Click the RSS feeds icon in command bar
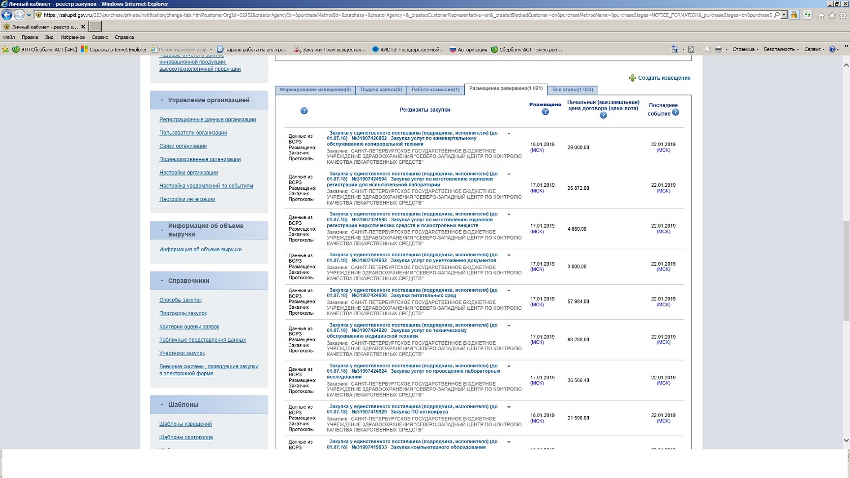 pos(691,49)
